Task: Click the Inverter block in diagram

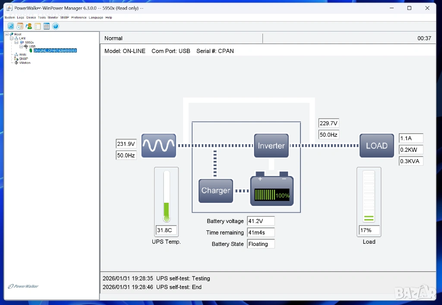Action: click(x=271, y=146)
